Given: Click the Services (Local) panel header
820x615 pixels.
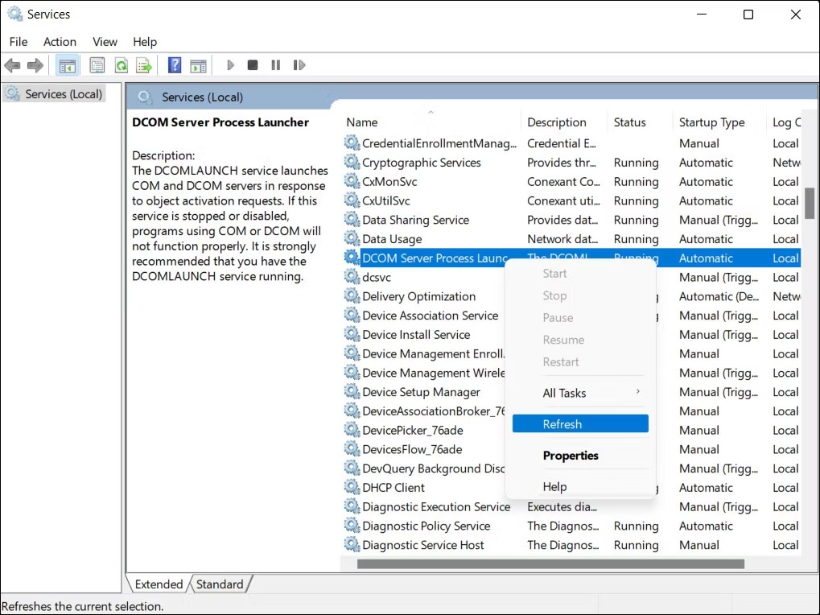Looking at the screenshot, I should point(203,97).
